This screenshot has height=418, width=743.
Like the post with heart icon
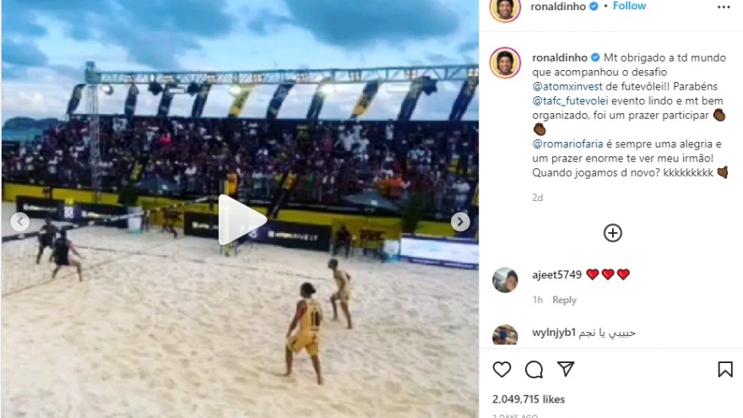coord(502,369)
